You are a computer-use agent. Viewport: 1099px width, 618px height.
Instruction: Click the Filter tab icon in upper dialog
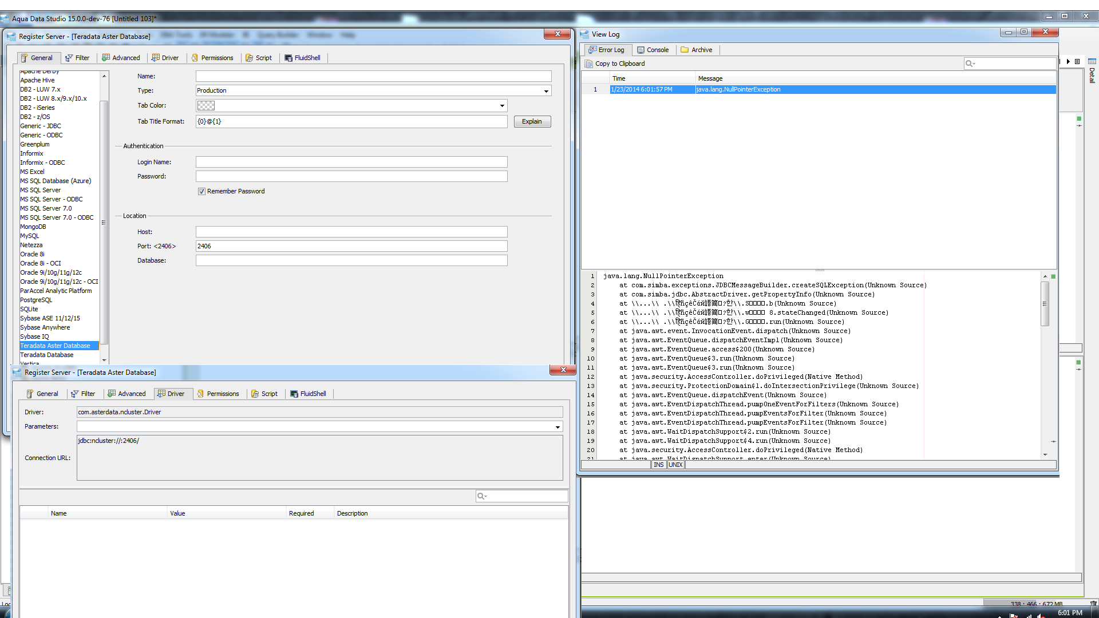tap(69, 58)
